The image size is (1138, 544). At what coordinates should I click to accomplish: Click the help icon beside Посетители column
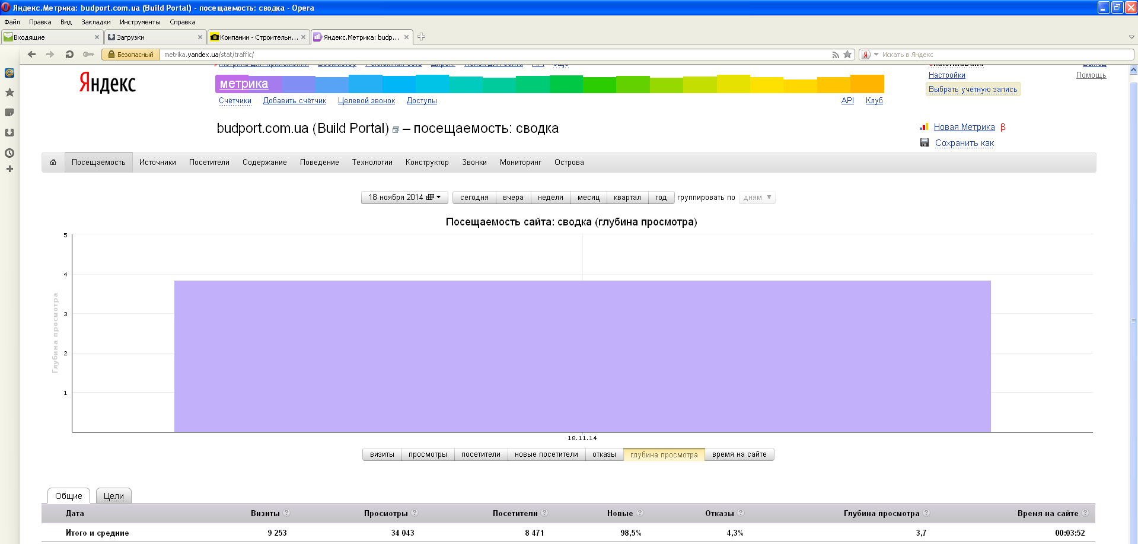(x=544, y=513)
